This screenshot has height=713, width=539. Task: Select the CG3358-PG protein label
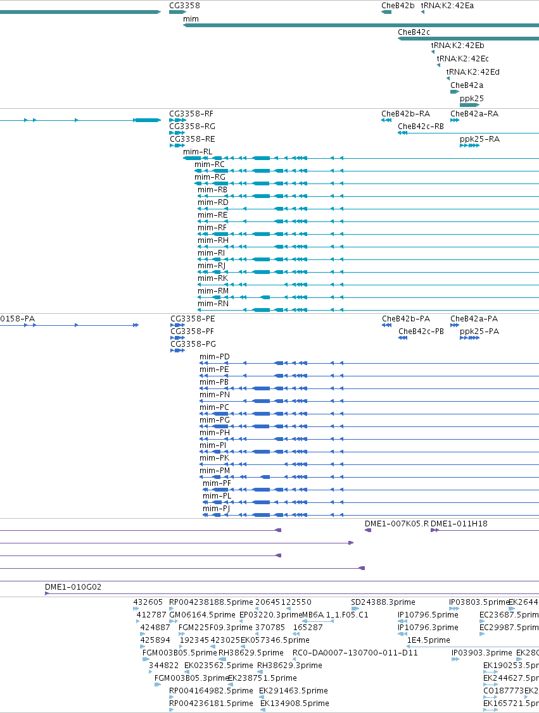click(x=193, y=344)
